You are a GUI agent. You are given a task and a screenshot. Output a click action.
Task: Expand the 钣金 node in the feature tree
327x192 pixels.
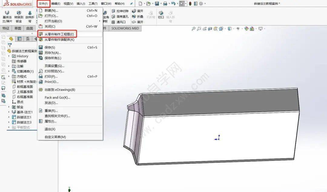(9, 107)
